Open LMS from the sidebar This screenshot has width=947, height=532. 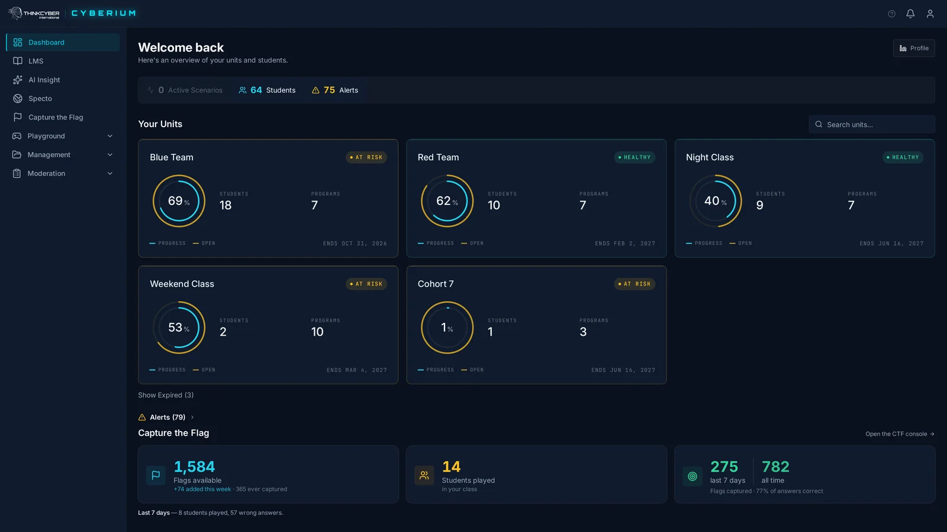63,61
